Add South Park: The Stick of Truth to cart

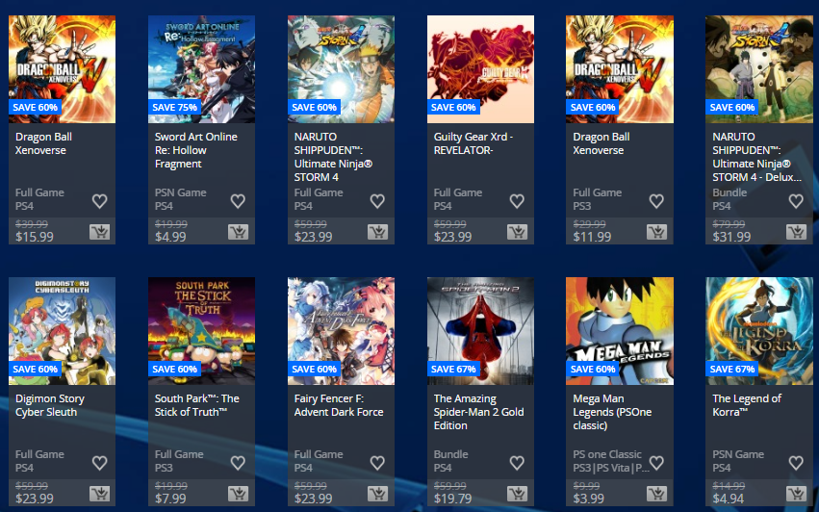coord(238,494)
